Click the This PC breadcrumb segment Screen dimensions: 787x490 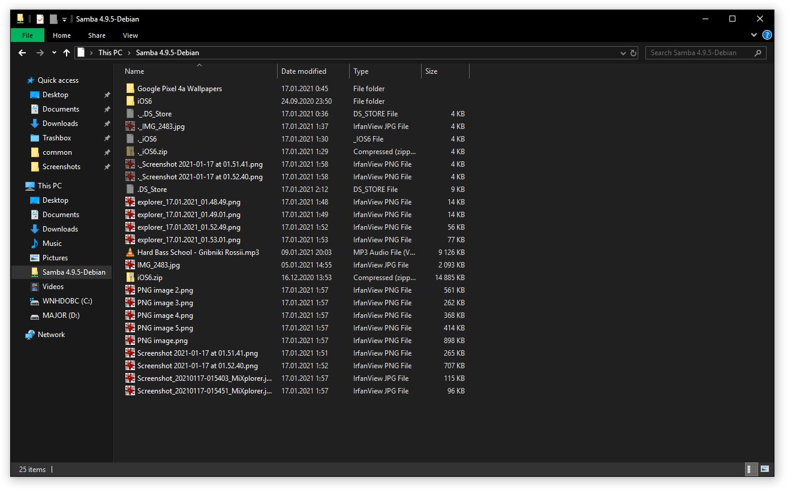pos(110,53)
